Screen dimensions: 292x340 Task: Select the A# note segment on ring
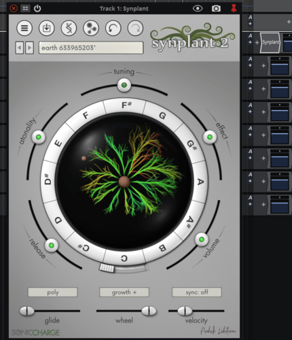coord(189,221)
